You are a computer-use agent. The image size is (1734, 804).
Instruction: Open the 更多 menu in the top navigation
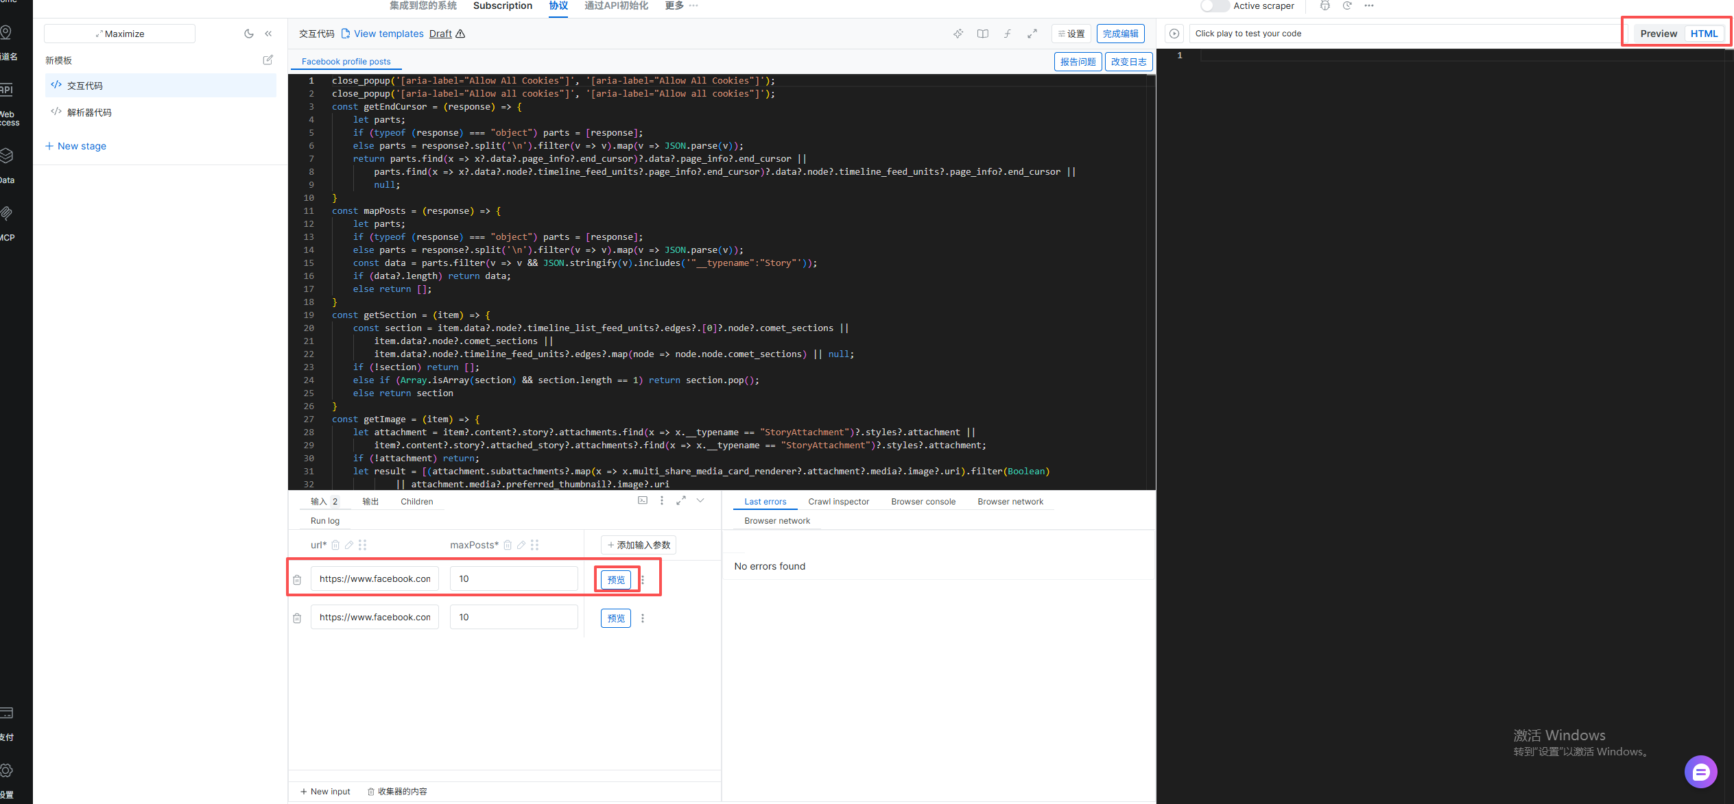click(x=680, y=5)
